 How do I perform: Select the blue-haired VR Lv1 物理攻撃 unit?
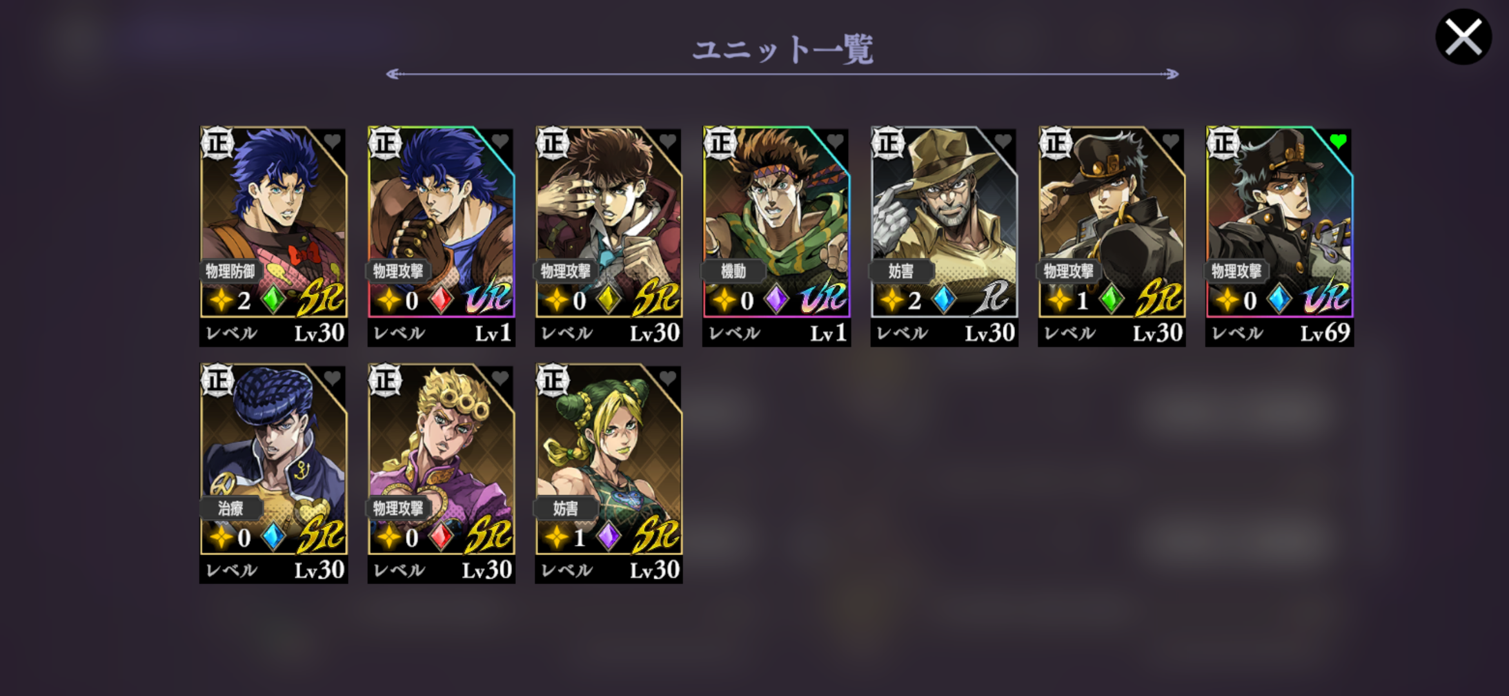click(x=441, y=237)
